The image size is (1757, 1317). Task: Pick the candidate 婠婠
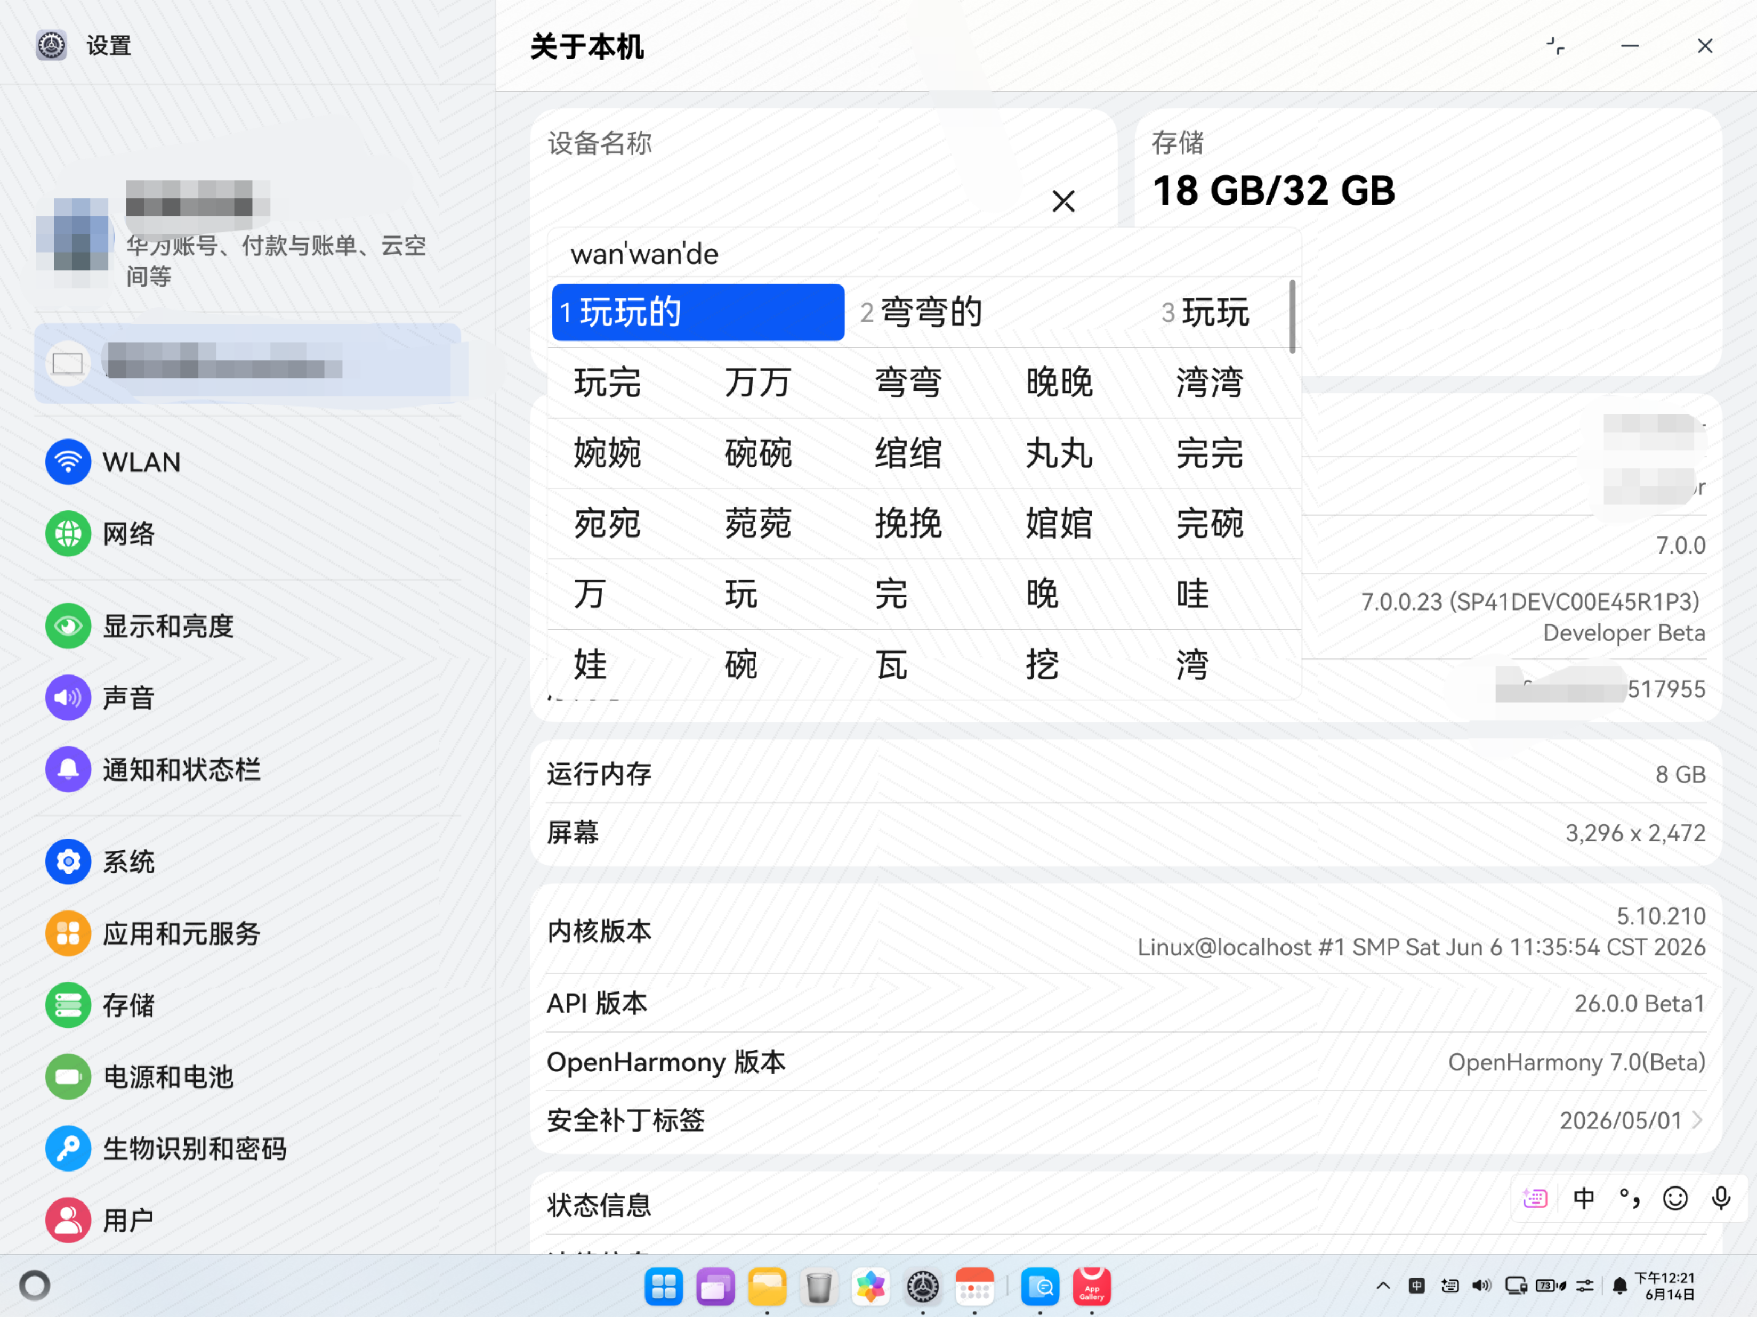point(1059,524)
